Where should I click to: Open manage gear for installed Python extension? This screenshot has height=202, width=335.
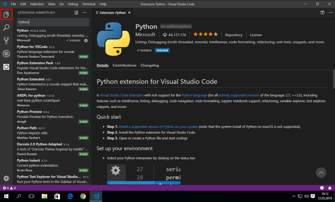[x=86, y=41]
